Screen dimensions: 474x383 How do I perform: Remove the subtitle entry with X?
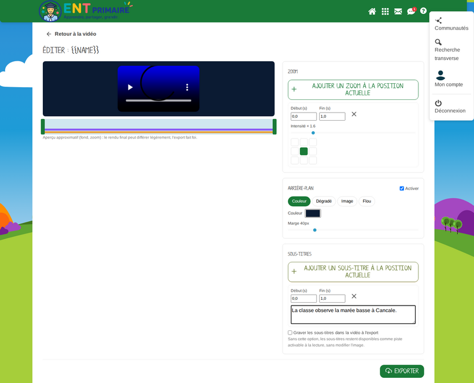tap(354, 296)
